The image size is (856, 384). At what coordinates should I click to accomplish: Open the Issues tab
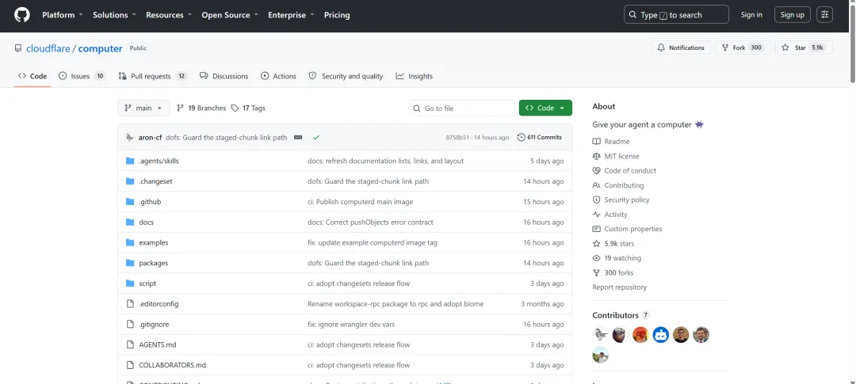(82, 76)
